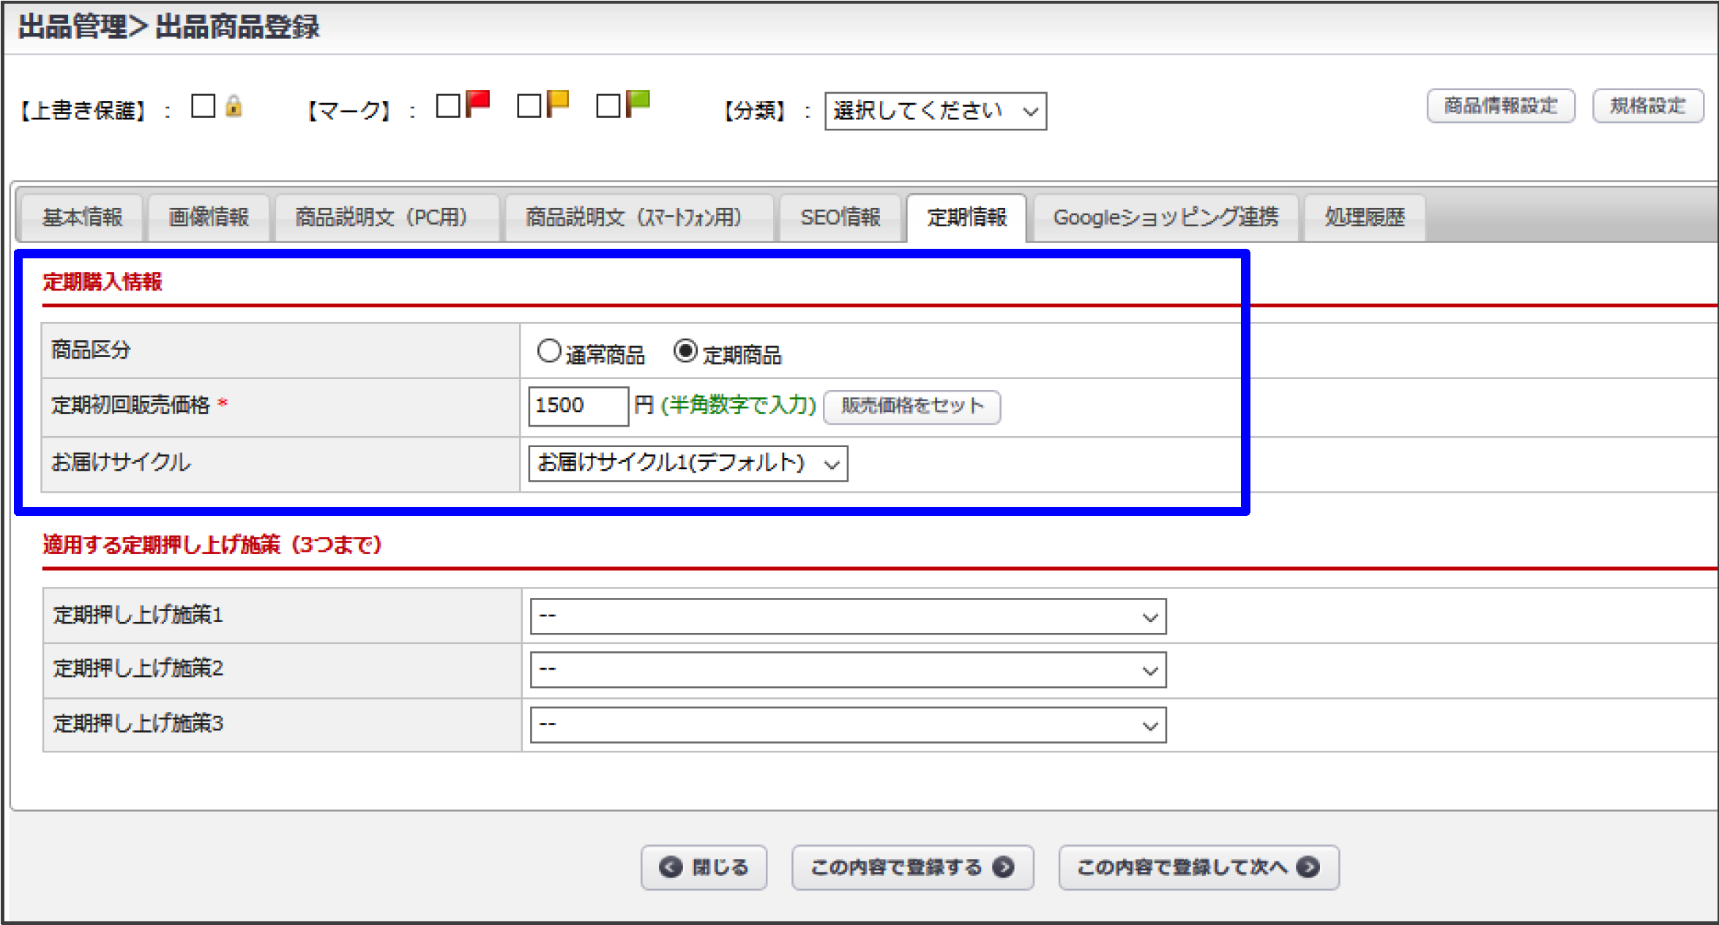Select the 通常商品 radio button
Screen dimensions: 1719x925
pos(548,351)
